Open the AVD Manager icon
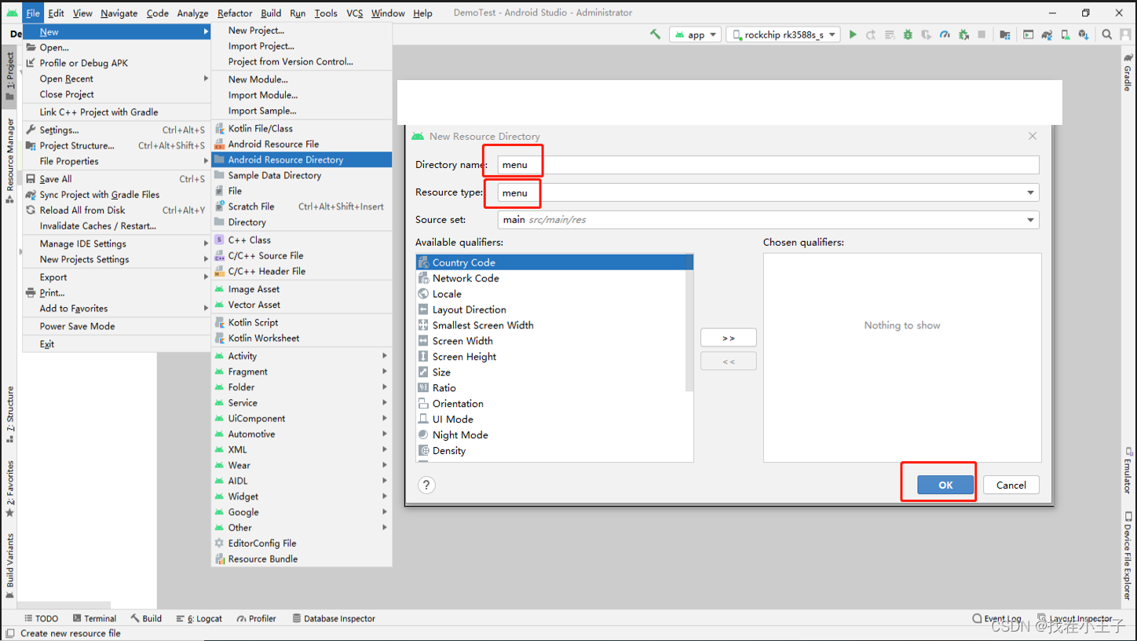The image size is (1137, 641). click(x=1066, y=35)
